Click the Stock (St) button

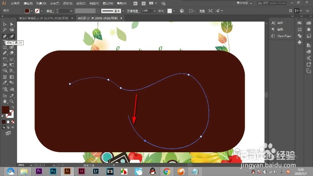click(x=144, y=4)
